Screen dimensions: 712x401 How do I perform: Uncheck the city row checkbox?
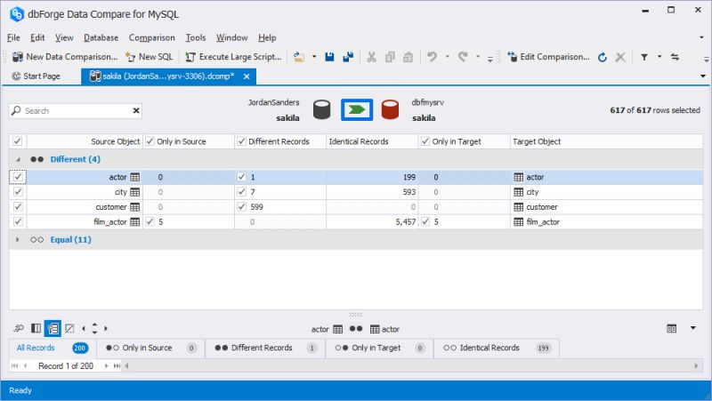(18, 192)
